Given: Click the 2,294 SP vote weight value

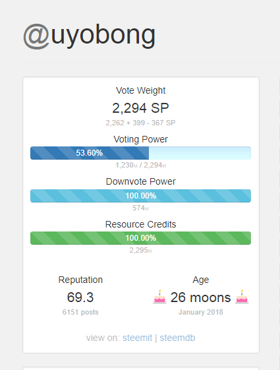Looking at the screenshot, I should coord(140,108).
